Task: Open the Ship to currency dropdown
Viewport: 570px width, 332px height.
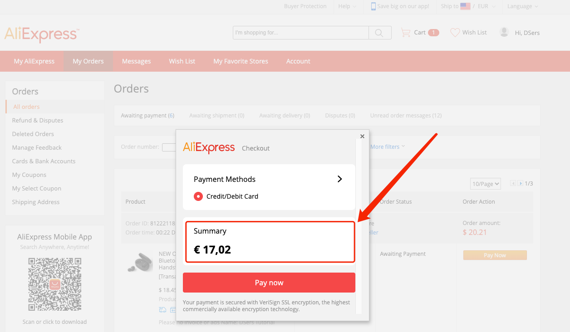Action: click(x=468, y=6)
